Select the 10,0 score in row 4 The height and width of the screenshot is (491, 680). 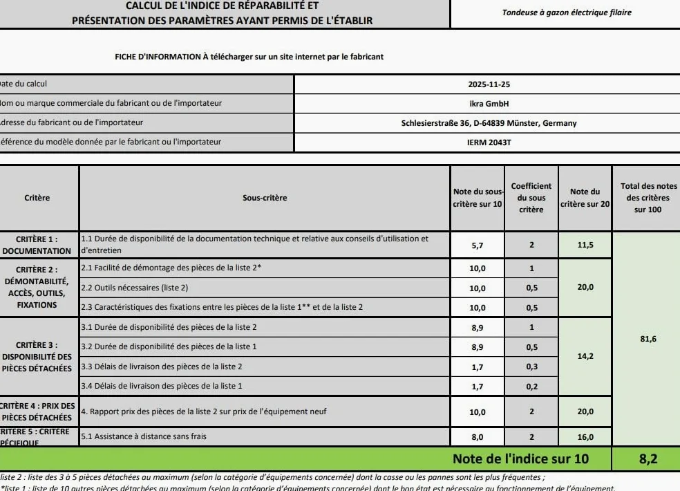[x=478, y=412]
